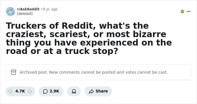Click the comment bubble icon
This screenshot has width=197, height=104.
point(45,91)
